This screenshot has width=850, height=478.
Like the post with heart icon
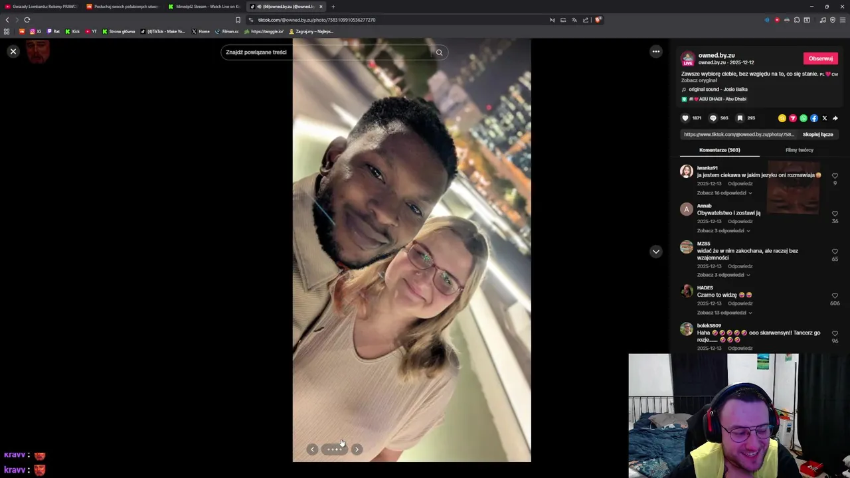685,118
